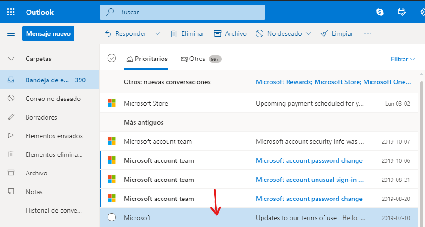425x227 pixels.
Task: Open Otros: nuevas conversaciones row
Action: click(x=258, y=82)
